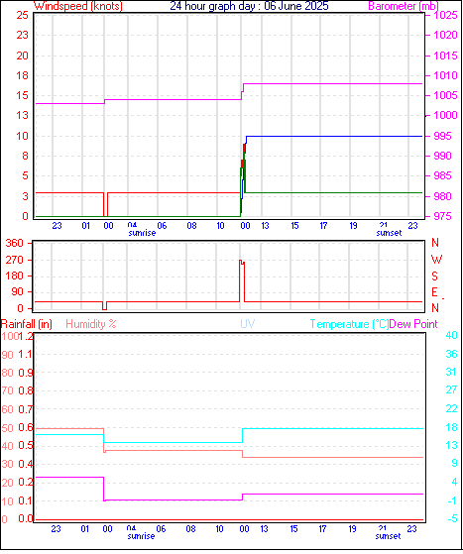Click the 17 hour label under bottom graph

point(322,529)
